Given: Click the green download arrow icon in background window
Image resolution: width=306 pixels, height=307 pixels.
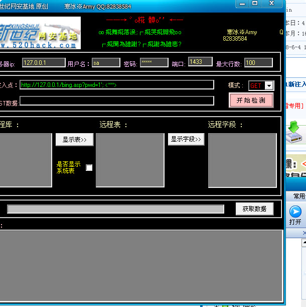Looking at the screenshot, I should [293, 132].
